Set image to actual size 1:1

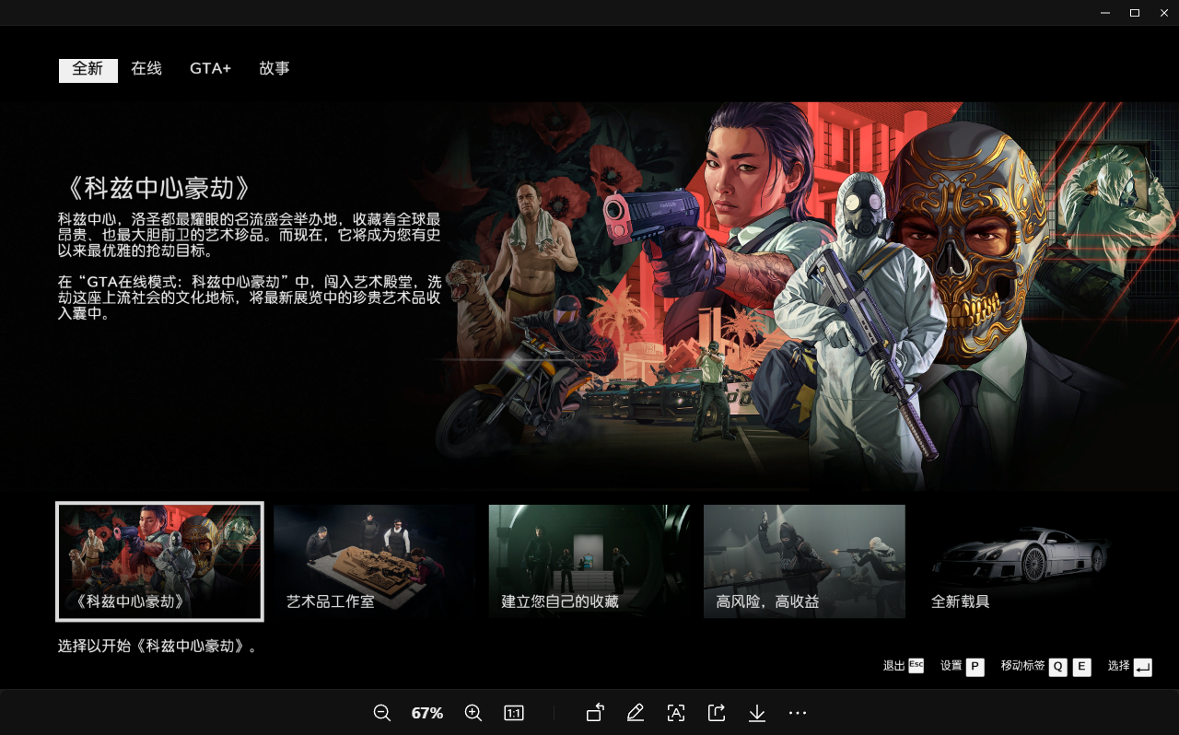(x=514, y=713)
